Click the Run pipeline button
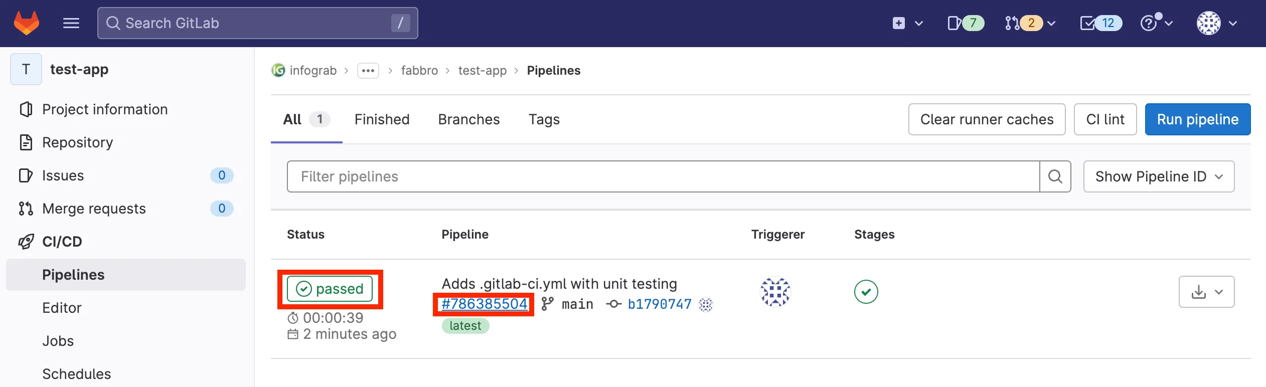Viewport: 1266px width, 387px height. [1197, 119]
